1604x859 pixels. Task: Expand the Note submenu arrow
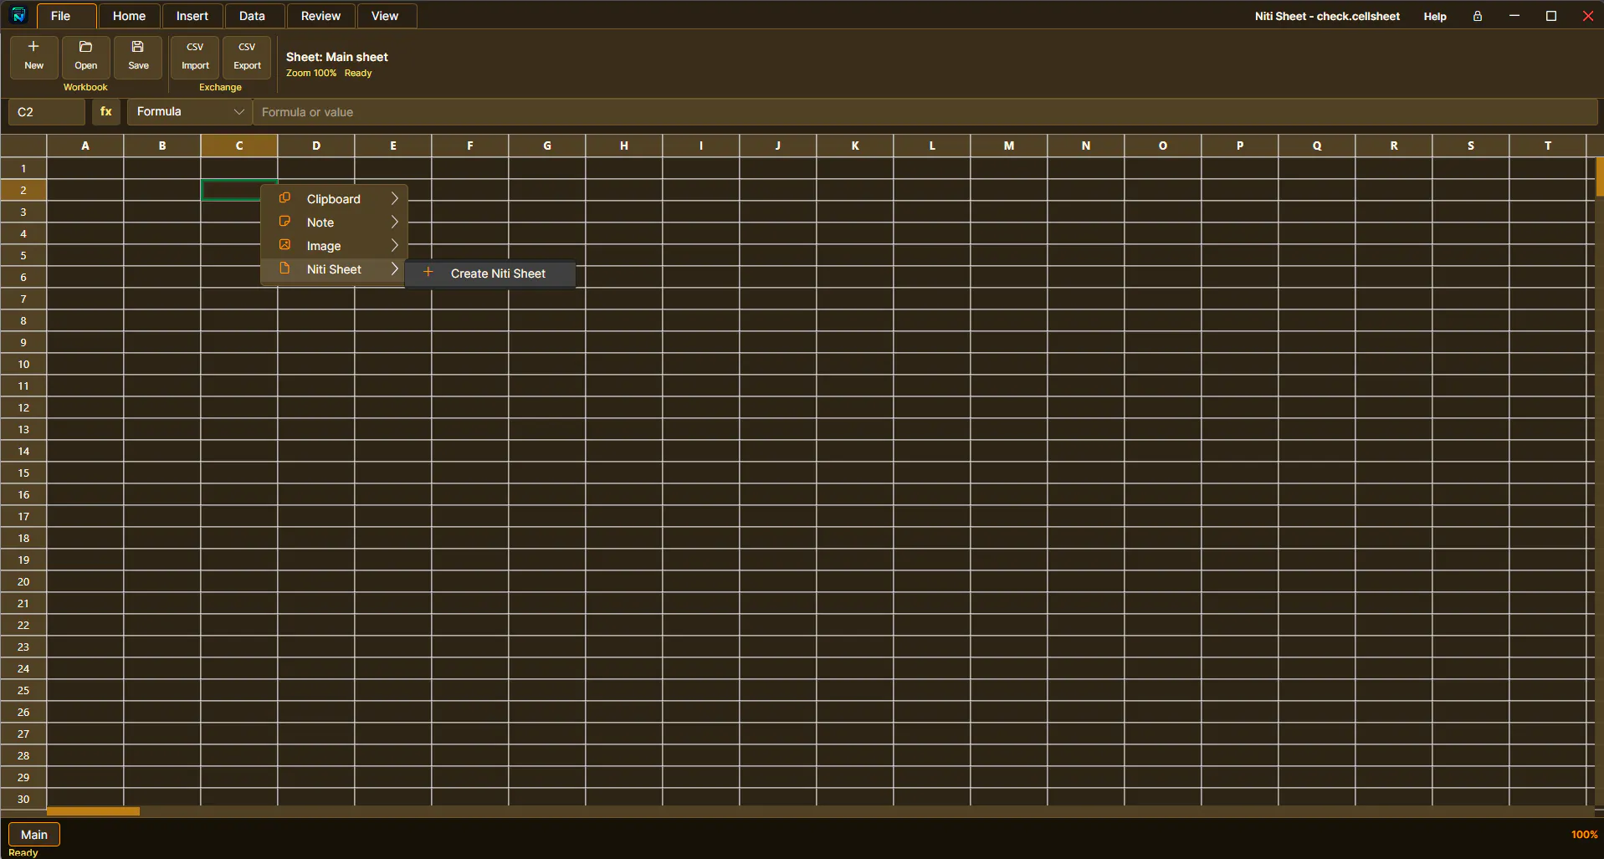394,222
